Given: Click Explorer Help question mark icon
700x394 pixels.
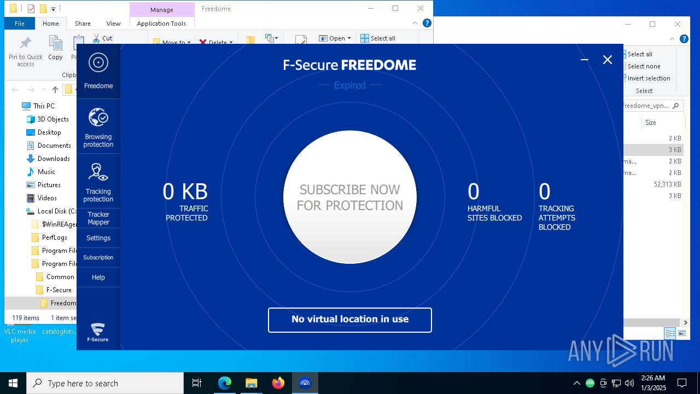Looking at the screenshot, I should 427,23.
